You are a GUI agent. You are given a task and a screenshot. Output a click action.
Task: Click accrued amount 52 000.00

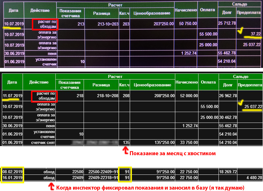188,96
